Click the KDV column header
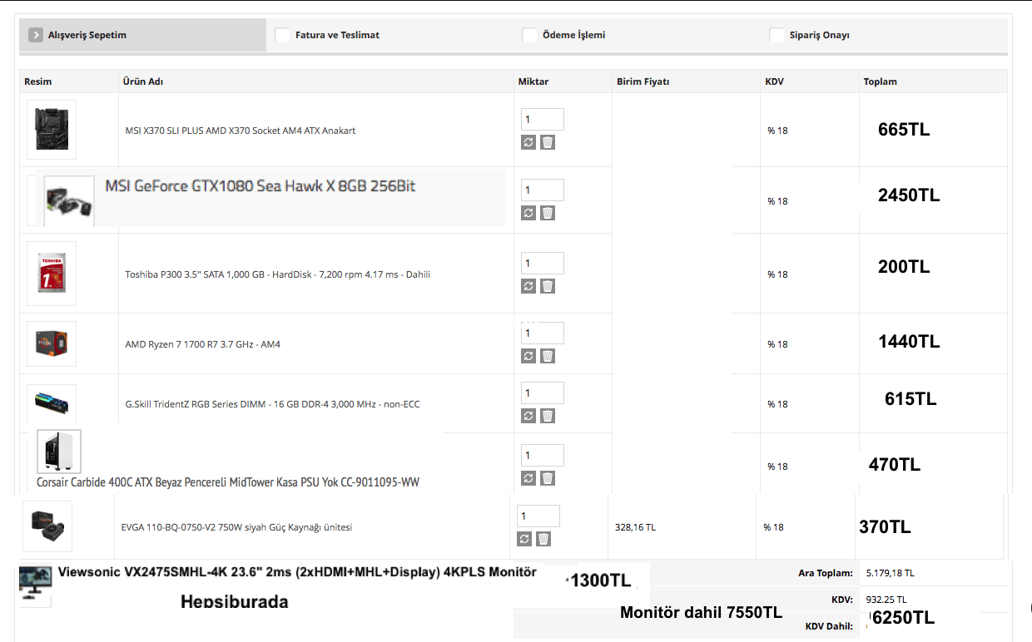The image size is (1032, 642). click(774, 81)
